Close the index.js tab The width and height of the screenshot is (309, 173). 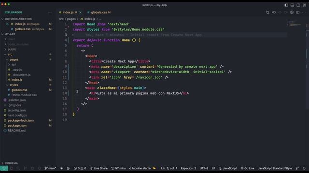81,12
